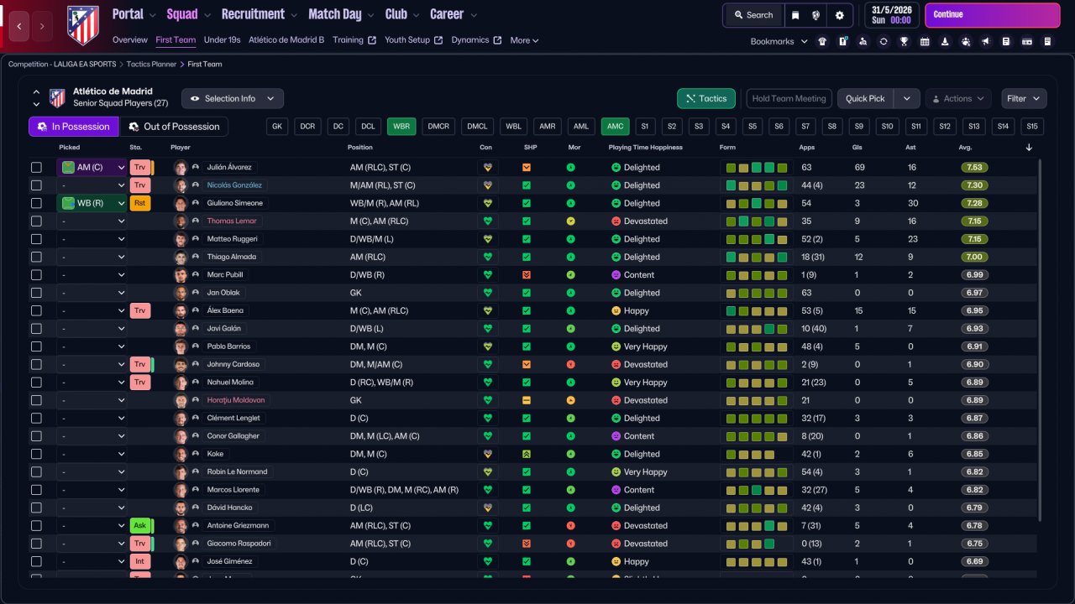Switch to the Under 19s tab
1075x604 pixels.
coord(222,40)
